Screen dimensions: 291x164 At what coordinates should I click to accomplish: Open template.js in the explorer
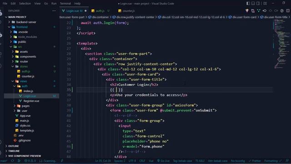27,131
